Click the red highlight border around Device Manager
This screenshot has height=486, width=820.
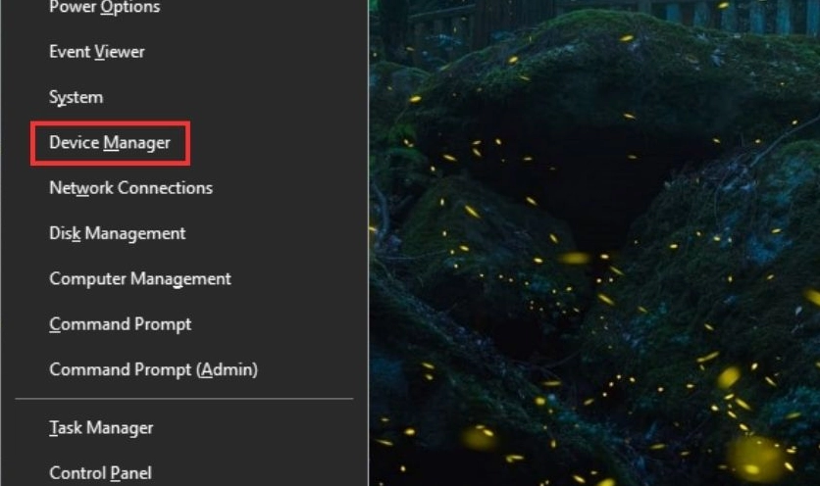point(110,123)
